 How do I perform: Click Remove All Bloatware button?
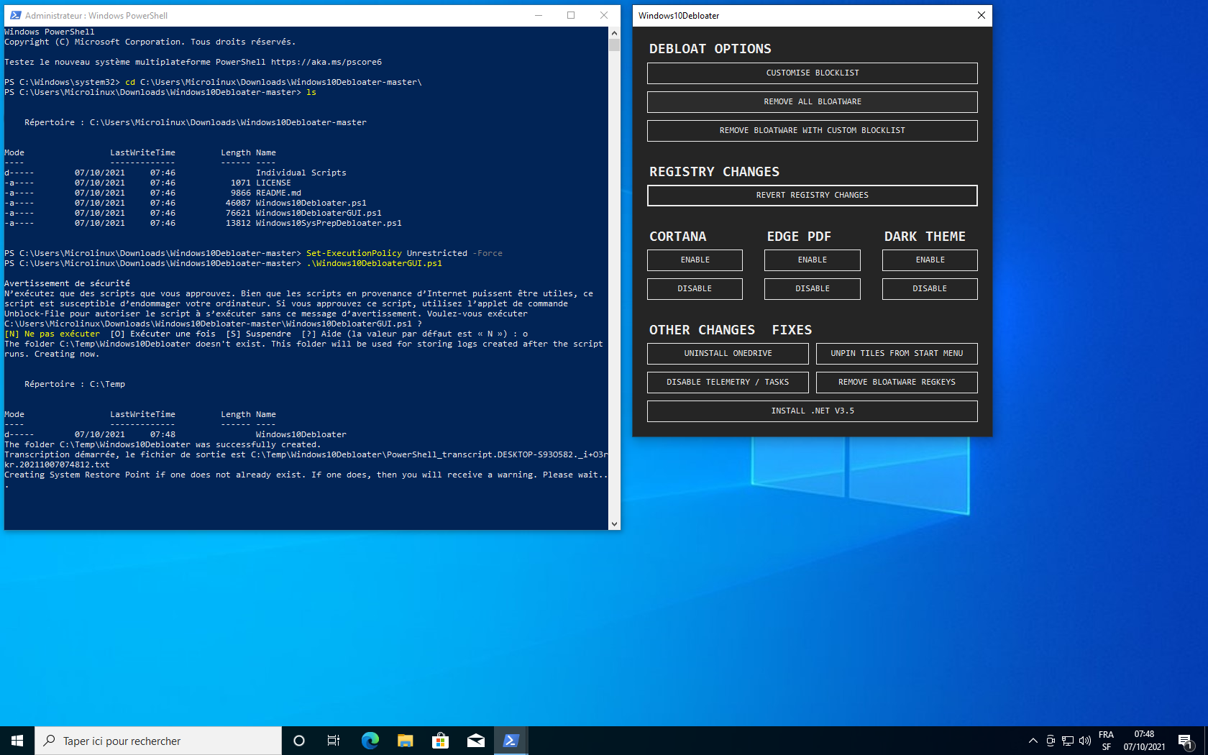click(813, 102)
